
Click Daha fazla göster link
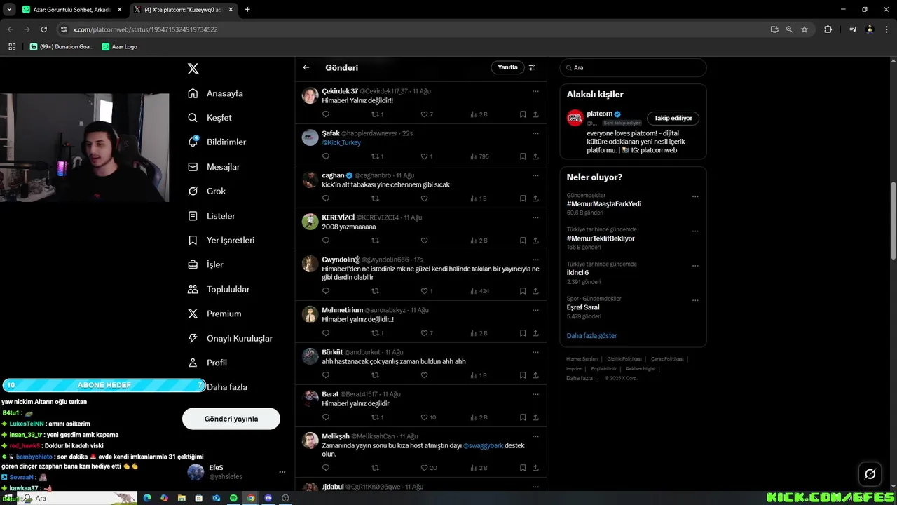click(x=591, y=336)
